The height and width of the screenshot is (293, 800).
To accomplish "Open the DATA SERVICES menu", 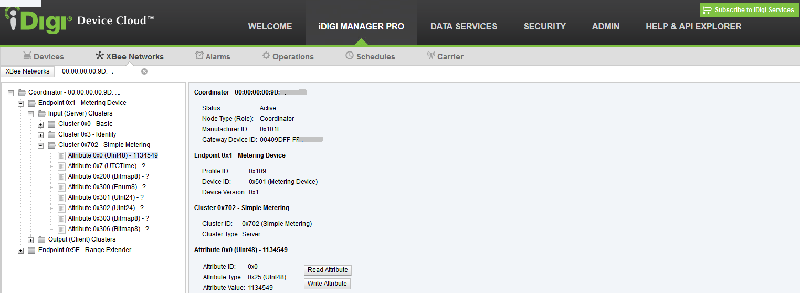I will click(x=464, y=26).
